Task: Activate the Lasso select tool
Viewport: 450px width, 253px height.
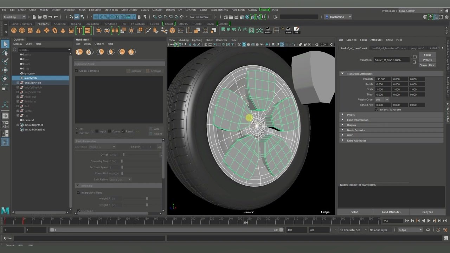Action: [x=5, y=53]
